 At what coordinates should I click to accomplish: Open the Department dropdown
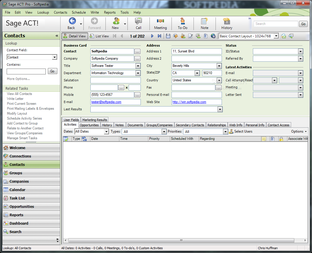point(138,73)
